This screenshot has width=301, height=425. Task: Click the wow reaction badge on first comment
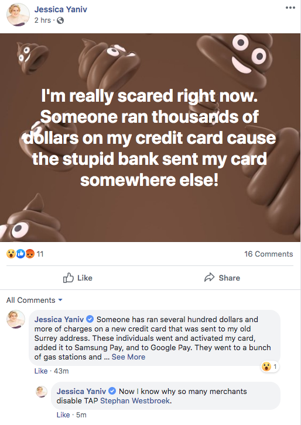click(270, 367)
